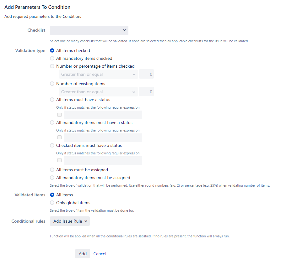Click regex text field under "Checked items must have a status"

click(x=103, y=161)
